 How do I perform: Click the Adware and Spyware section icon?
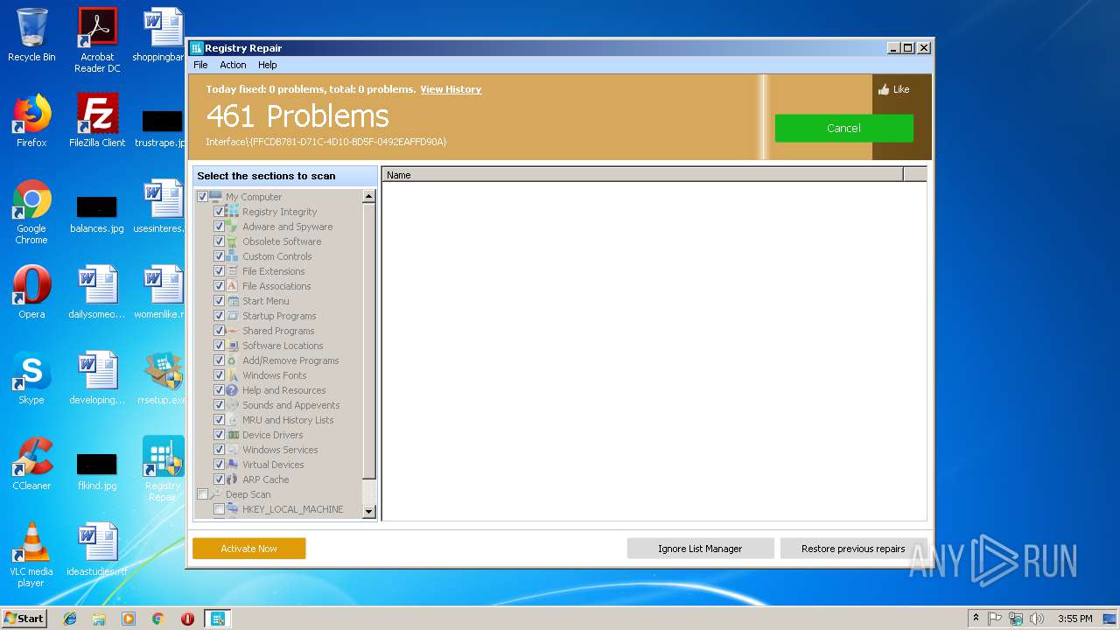(233, 227)
